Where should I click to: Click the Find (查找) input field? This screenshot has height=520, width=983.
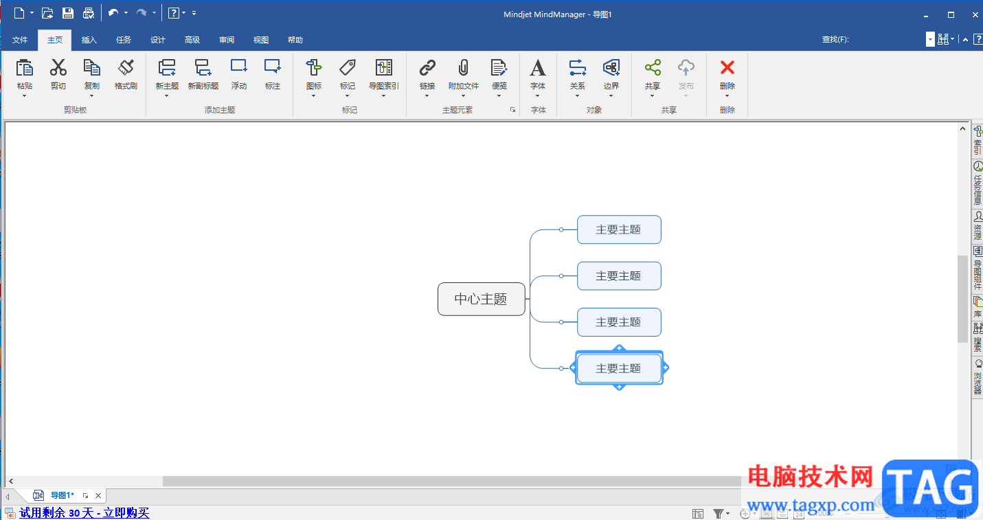pyautogui.click(x=889, y=40)
